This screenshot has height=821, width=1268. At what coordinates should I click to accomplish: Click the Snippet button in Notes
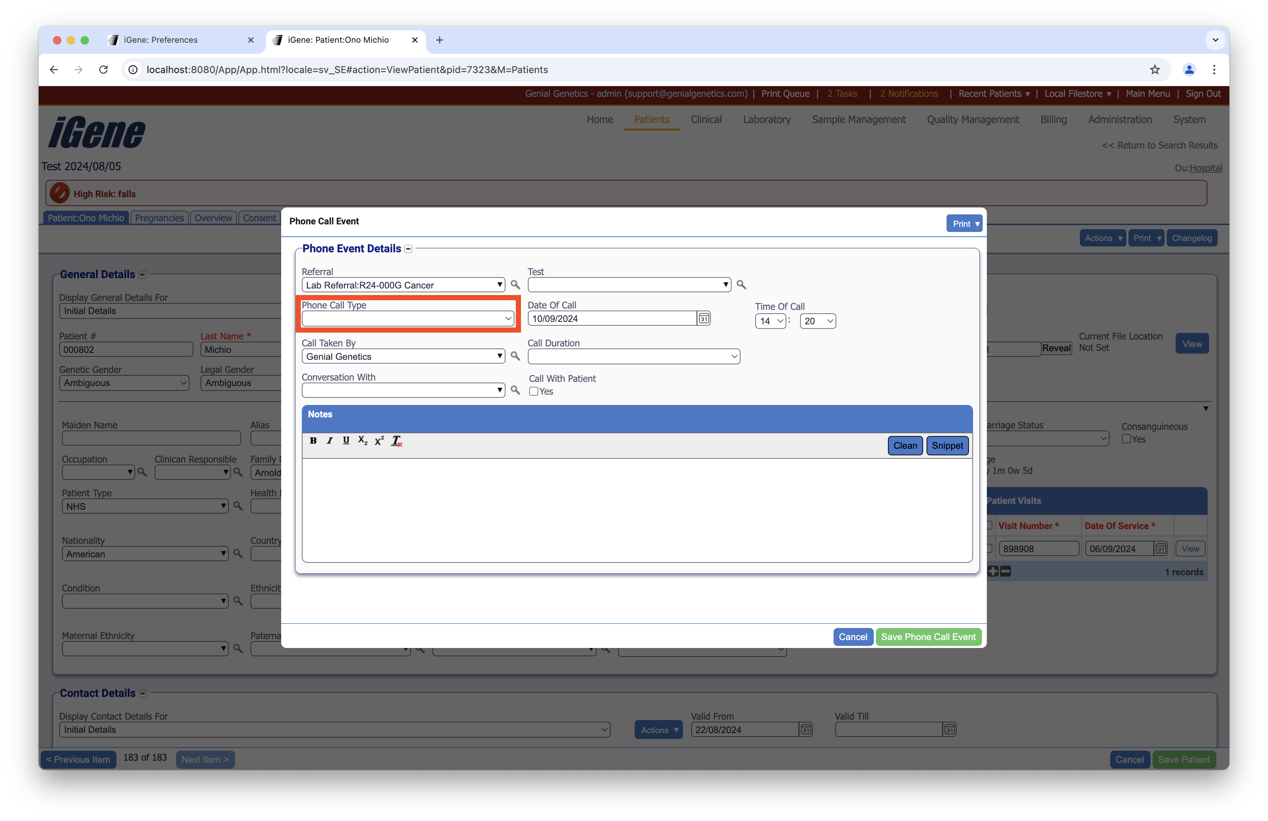tap(947, 445)
